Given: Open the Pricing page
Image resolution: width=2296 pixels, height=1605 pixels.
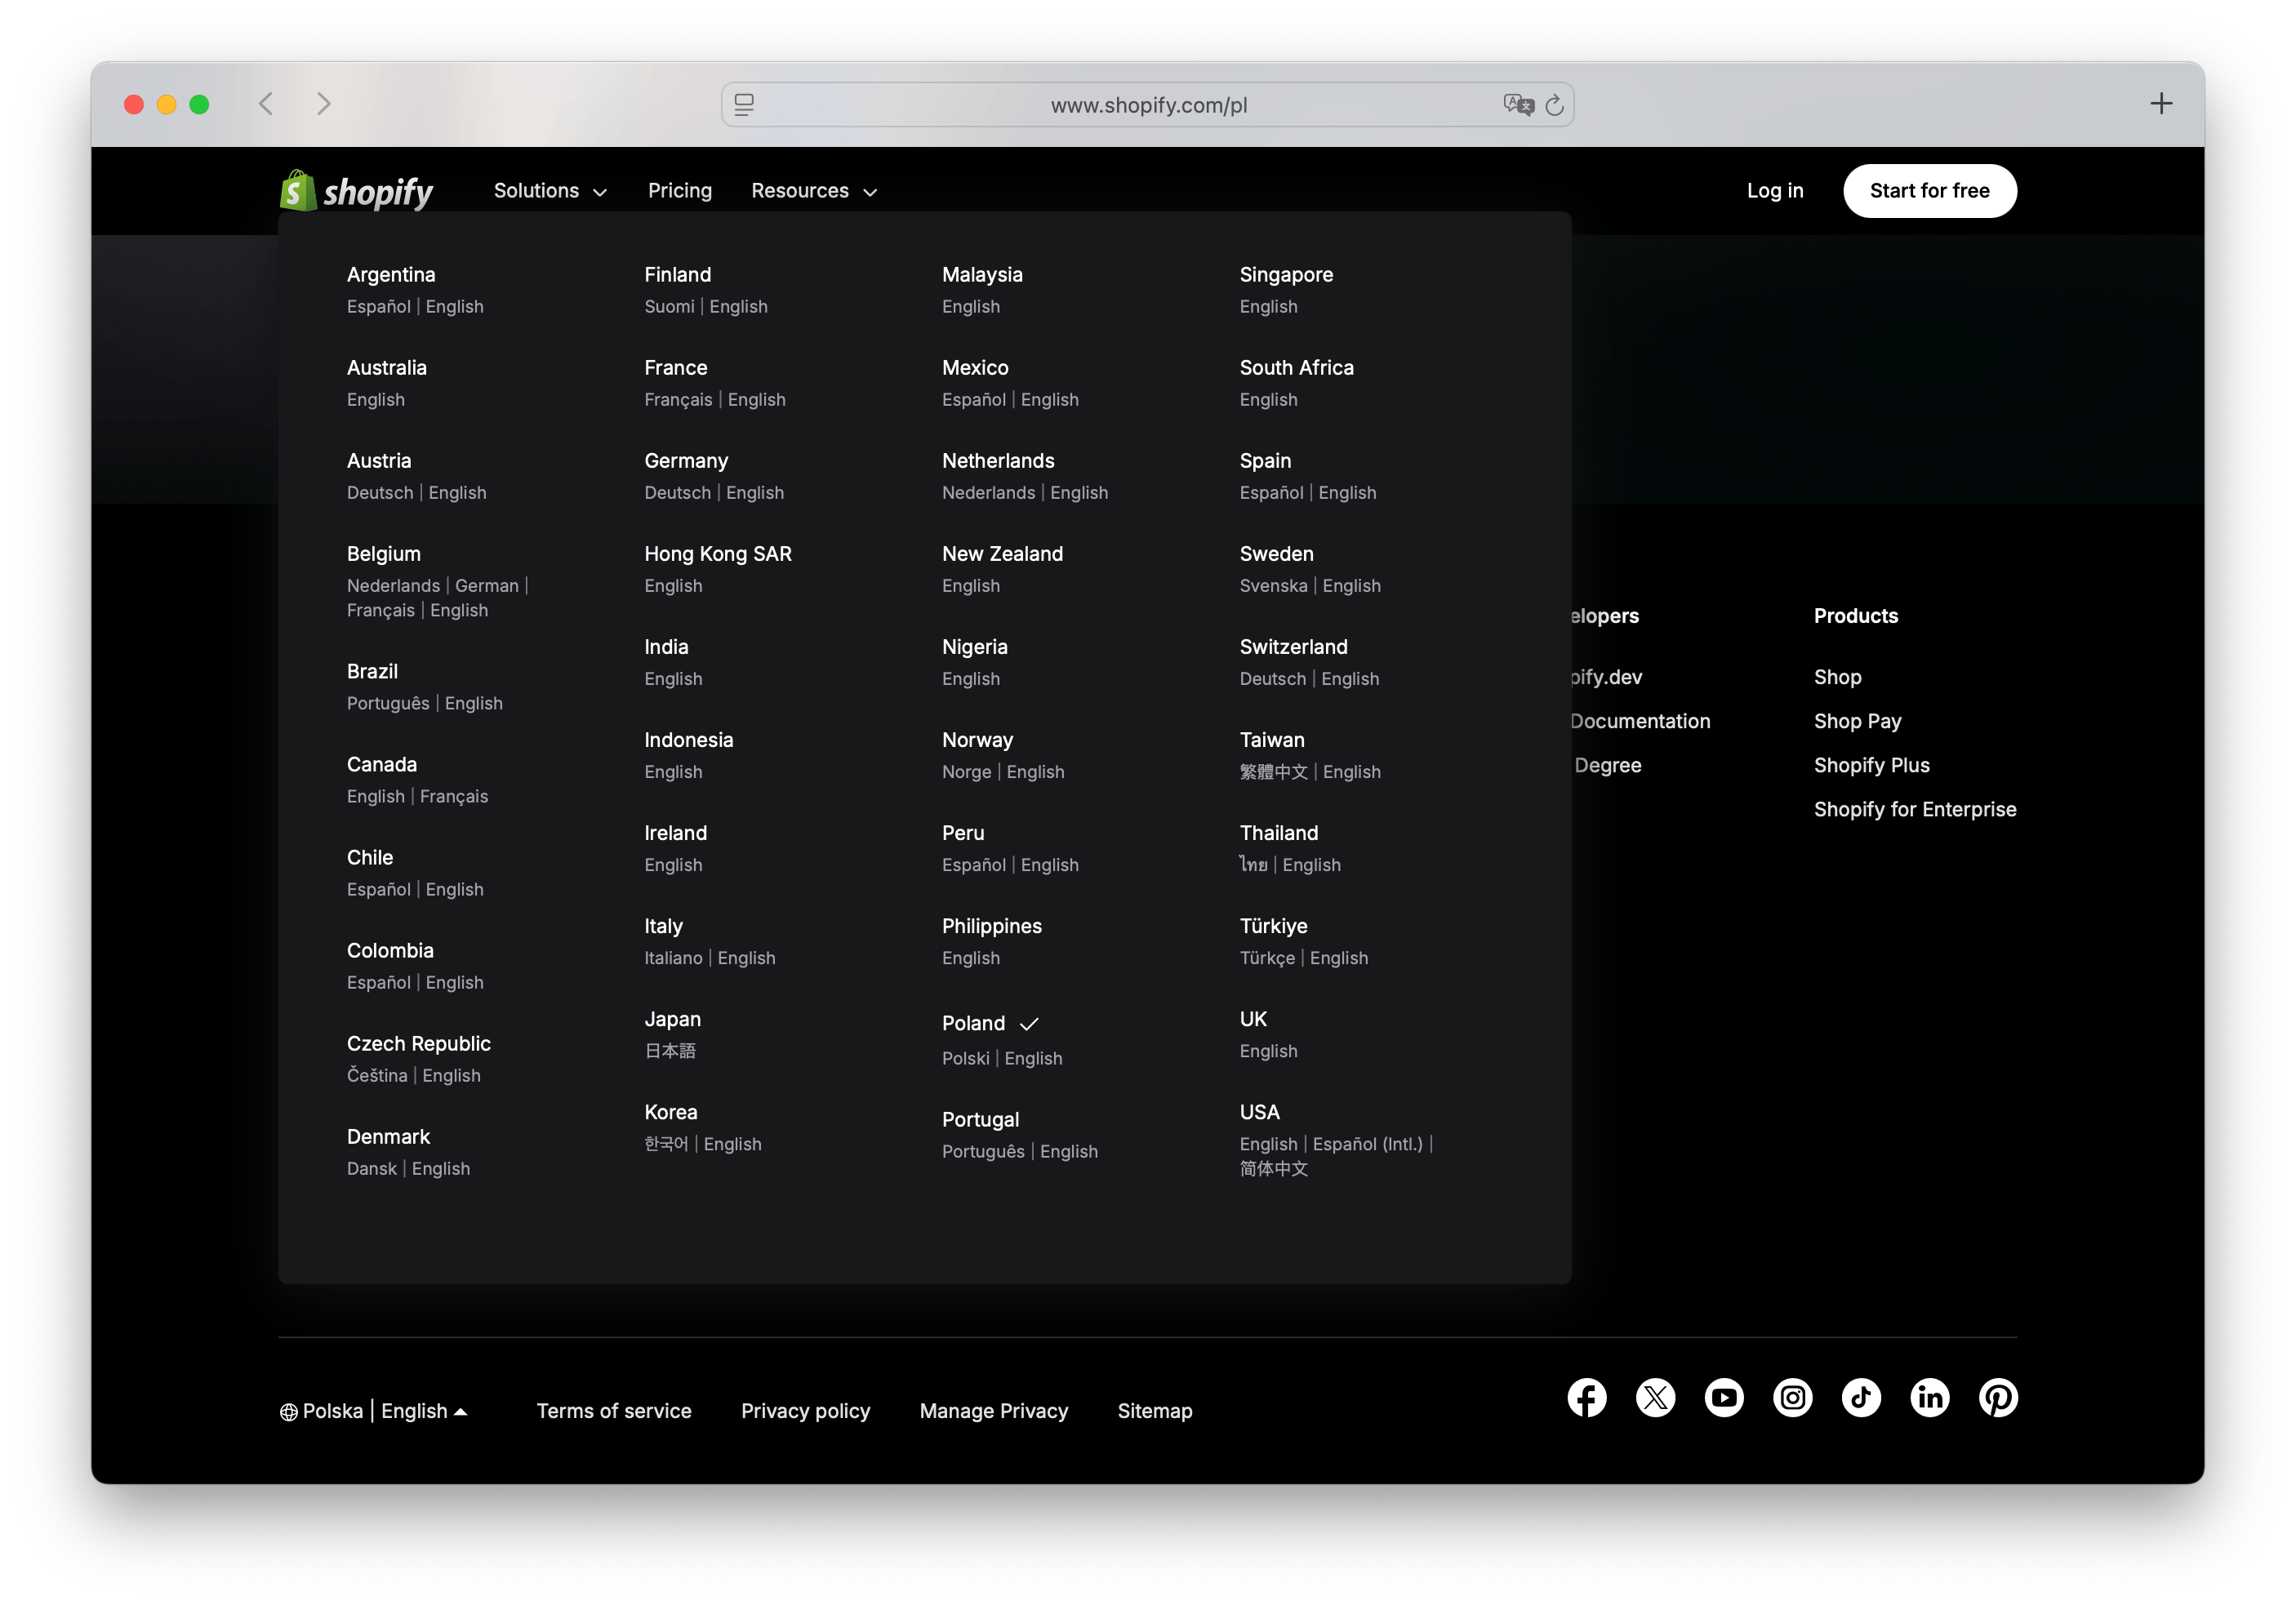Looking at the screenshot, I should 680,191.
